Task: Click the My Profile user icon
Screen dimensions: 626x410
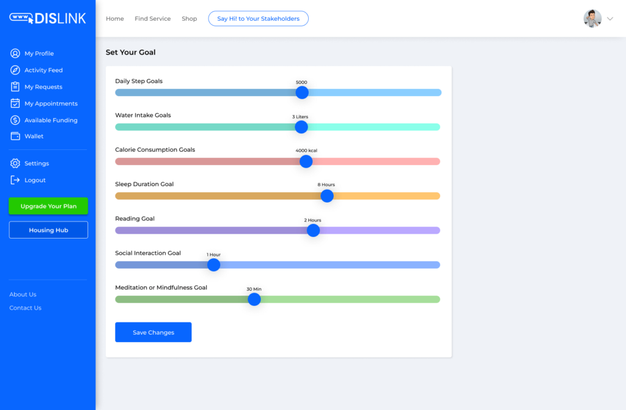Action: pos(15,54)
